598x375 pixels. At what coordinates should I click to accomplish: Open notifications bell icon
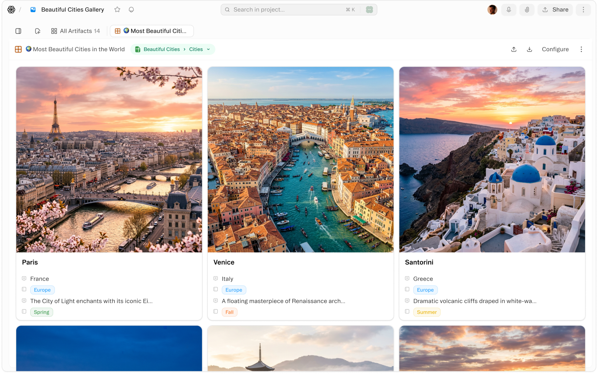(x=131, y=10)
